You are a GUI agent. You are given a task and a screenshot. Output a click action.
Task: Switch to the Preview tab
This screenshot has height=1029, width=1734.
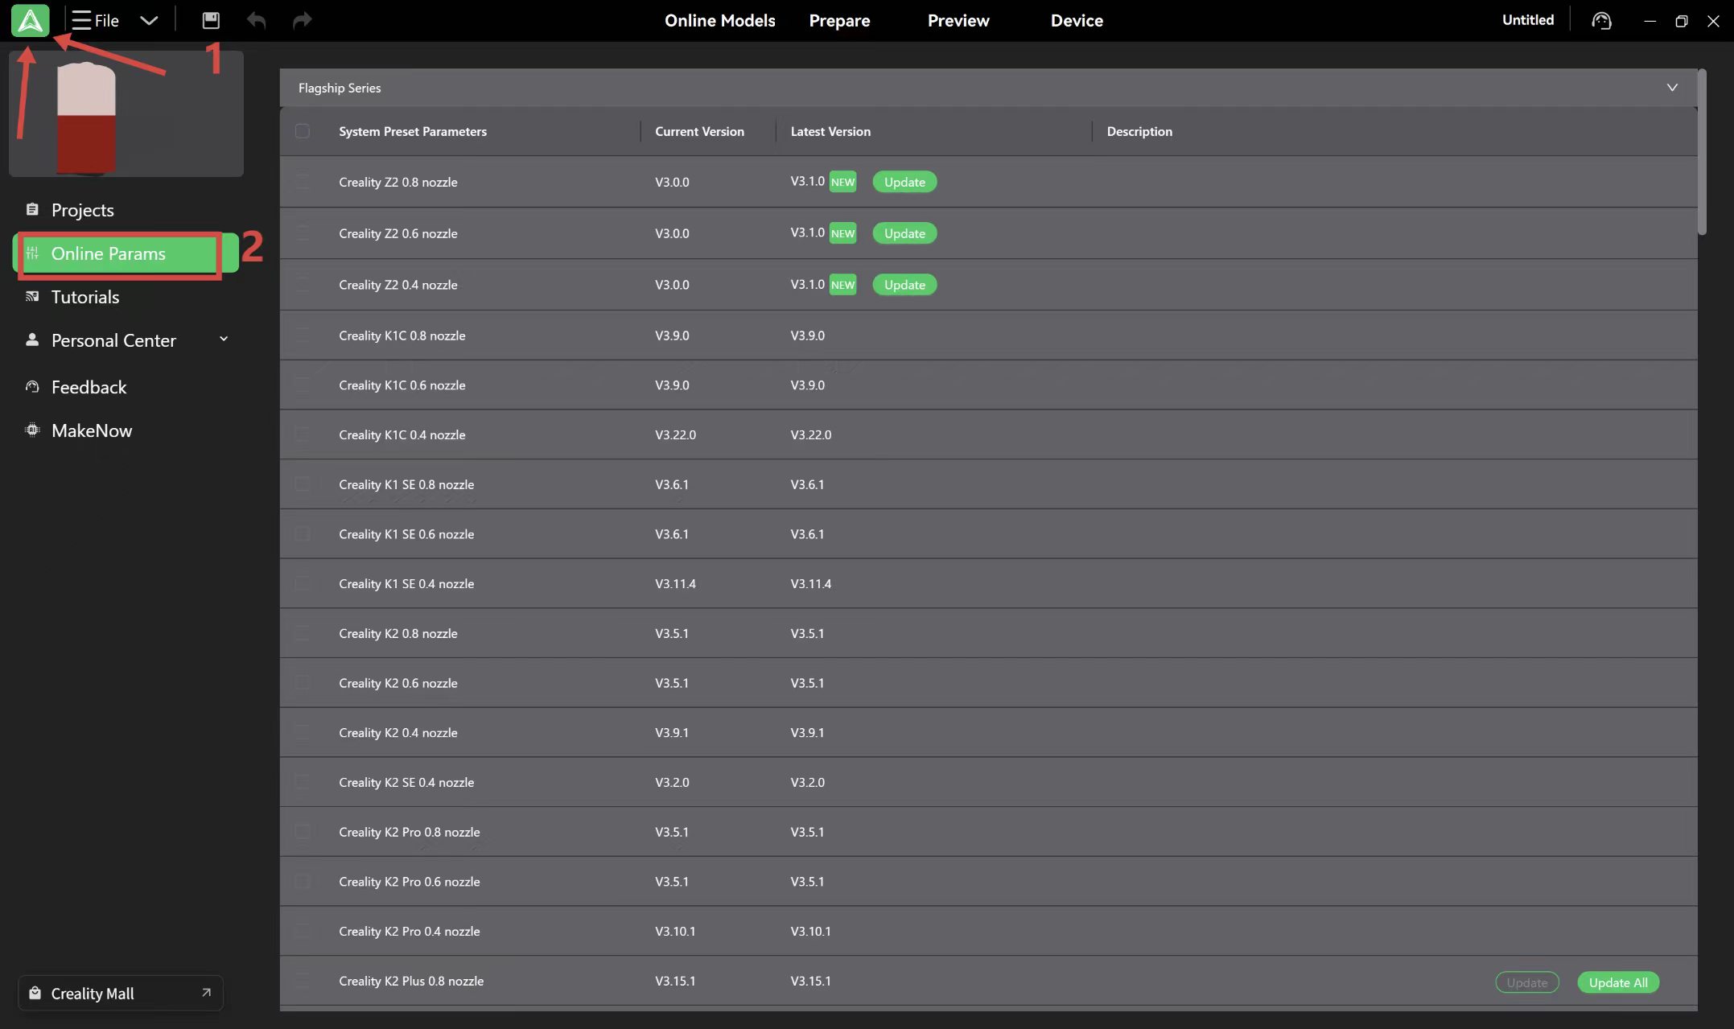[958, 20]
